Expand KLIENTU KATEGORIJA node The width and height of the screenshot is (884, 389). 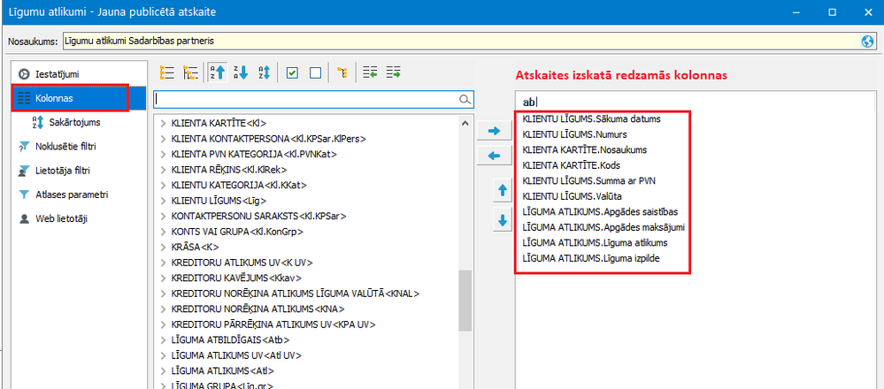point(162,185)
